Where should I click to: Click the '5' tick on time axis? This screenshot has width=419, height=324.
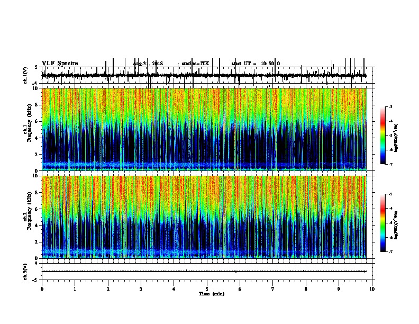[x=207, y=289]
